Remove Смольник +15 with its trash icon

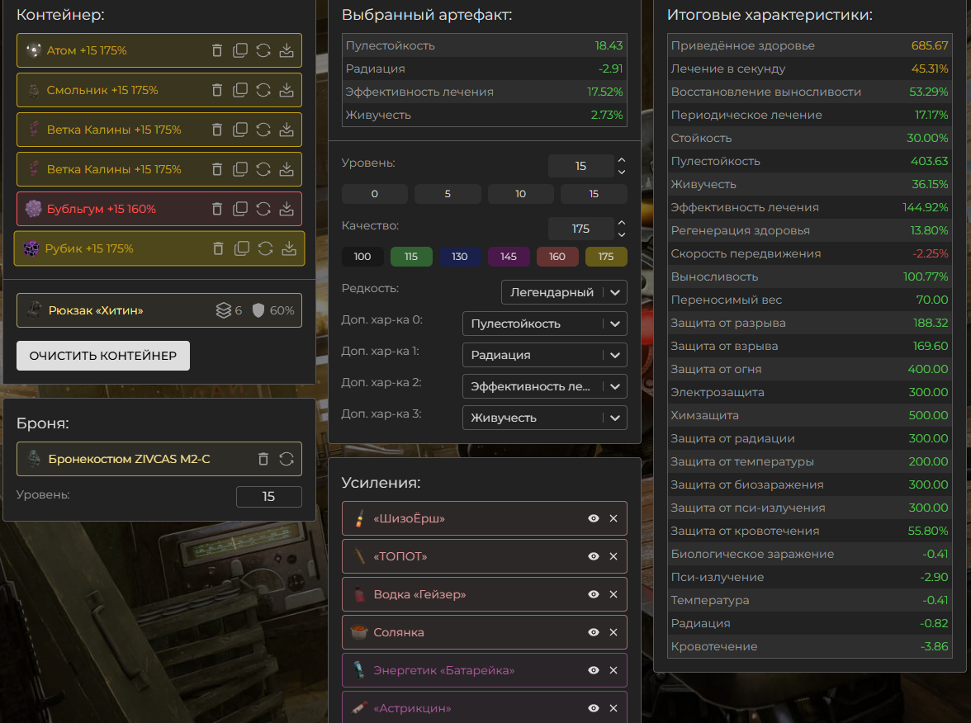coord(216,91)
